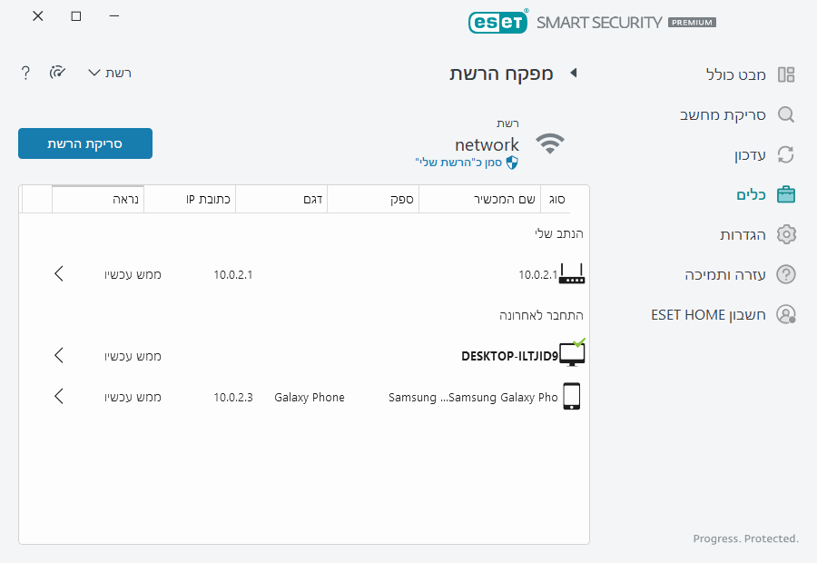Expand the 10.0.2.1 router details chevron
Screen dimensions: 817x563
(x=59, y=273)
